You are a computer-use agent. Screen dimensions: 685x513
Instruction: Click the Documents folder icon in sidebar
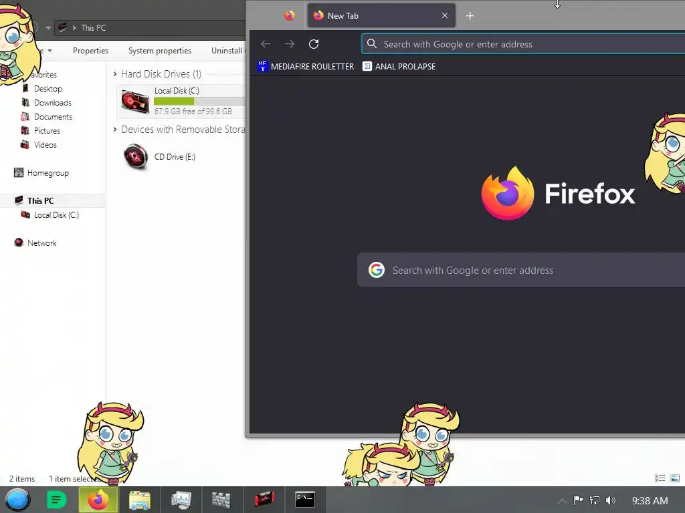[x=25, y=116]
